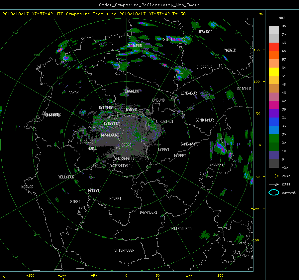Click the -150 bottom axis tick label
299x280 pixels.
click(30, 275)
